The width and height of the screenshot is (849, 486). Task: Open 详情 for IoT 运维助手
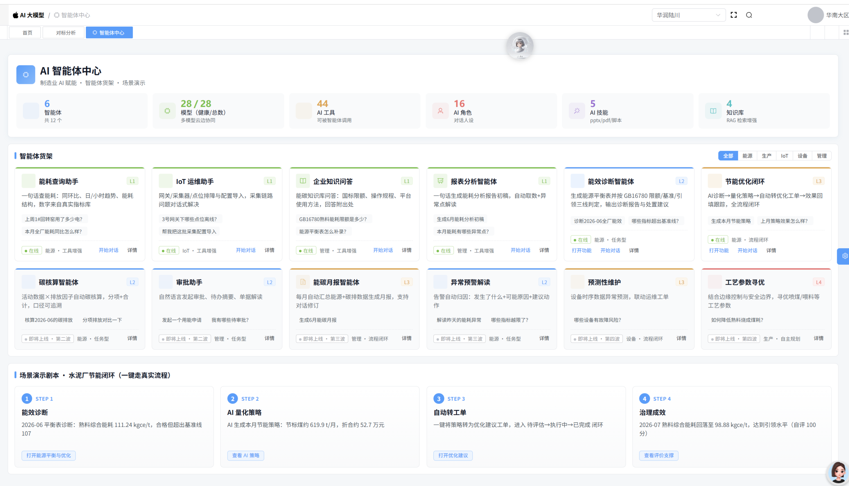[269, 250]
